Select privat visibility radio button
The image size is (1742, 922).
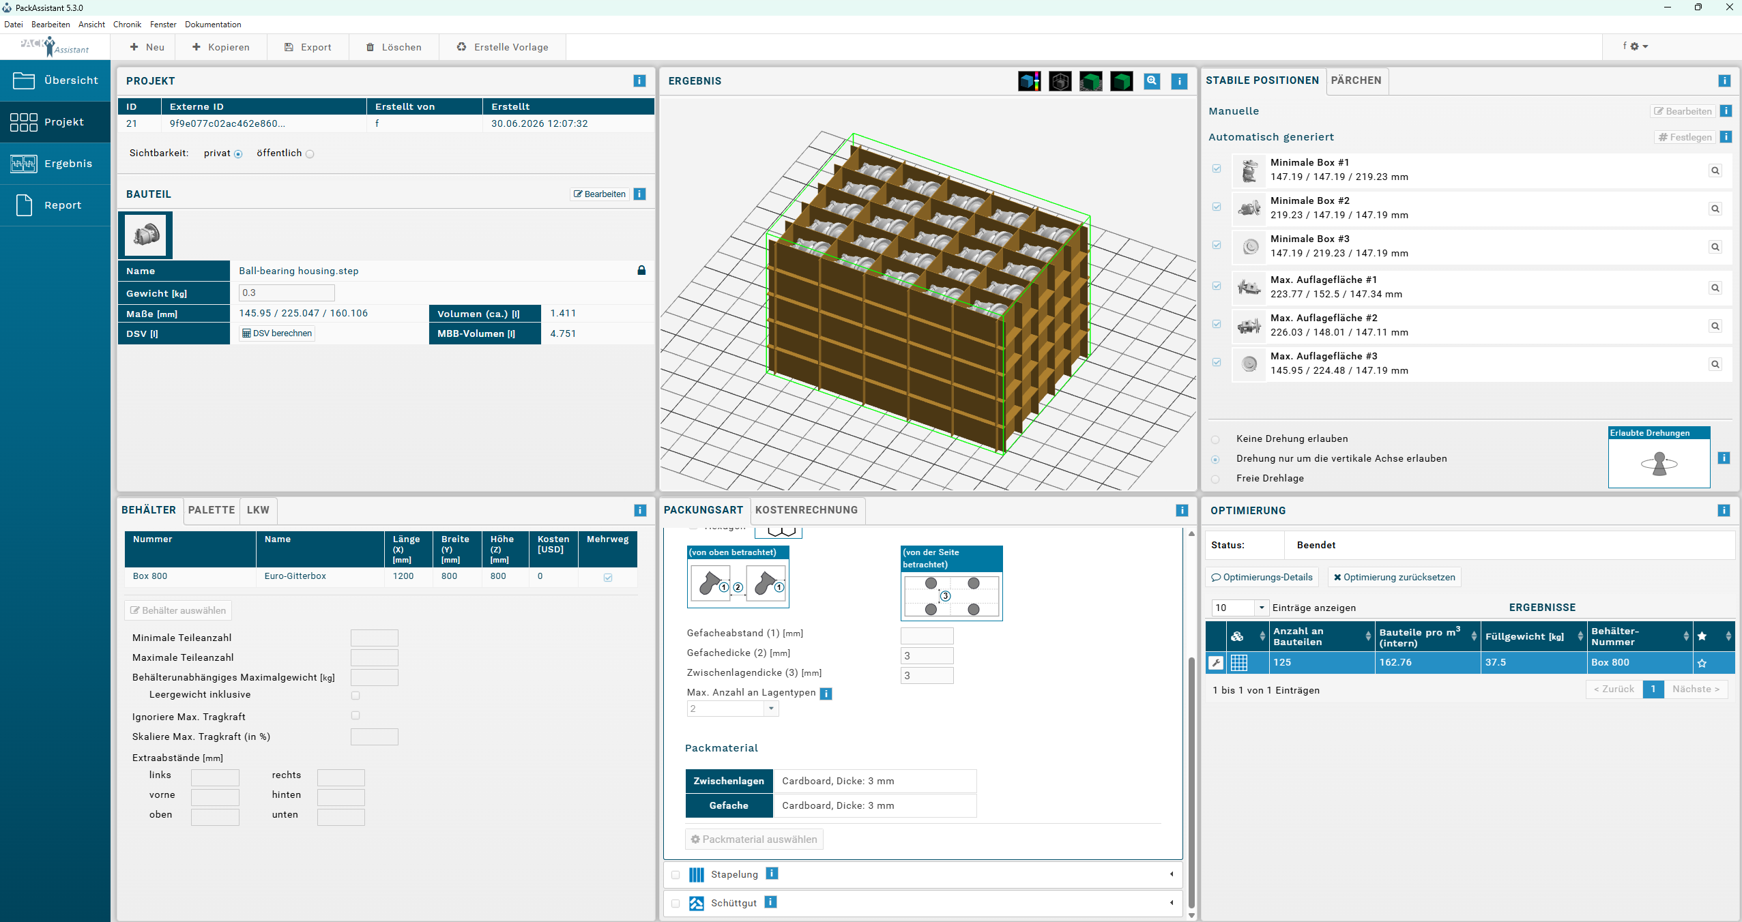(x=238, y=154)
